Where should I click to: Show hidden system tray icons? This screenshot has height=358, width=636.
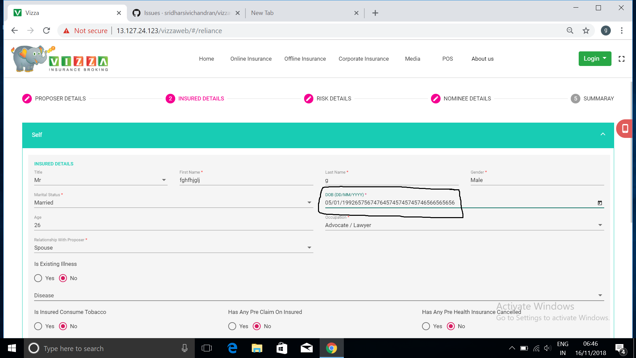pyautogui.click(x=512, y=348)
